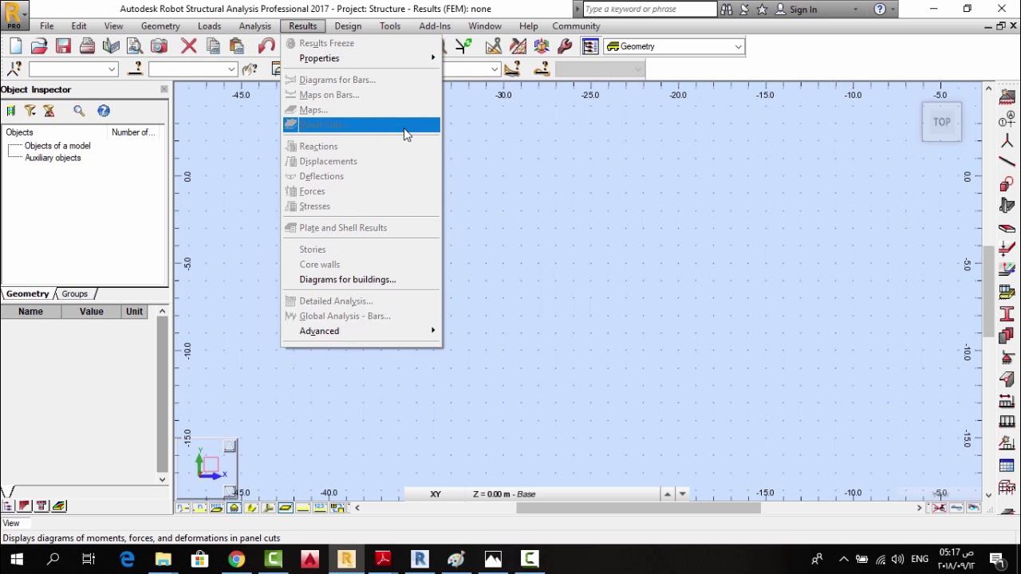The width and height of the screenshot is (1021, 574).
Task: Select Objects of a model tree item
Action: coord(57,146)
